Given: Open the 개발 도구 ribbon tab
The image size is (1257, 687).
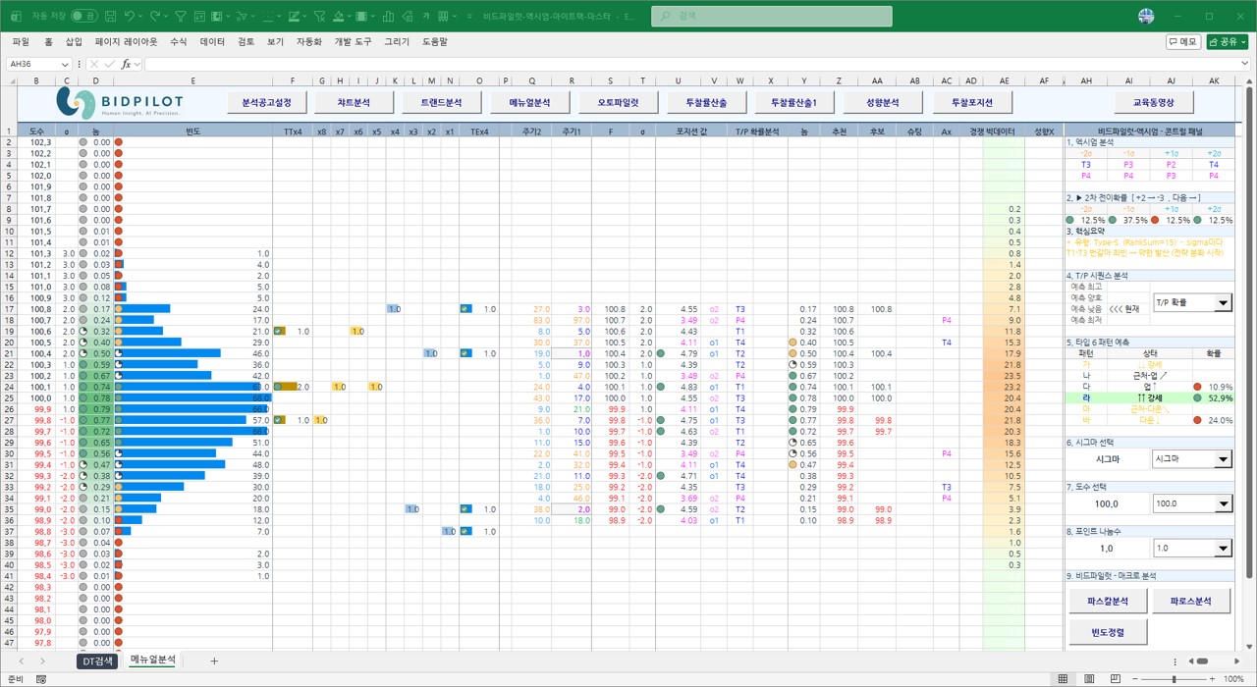Looking at the screenshot, I should pos(353,41).
